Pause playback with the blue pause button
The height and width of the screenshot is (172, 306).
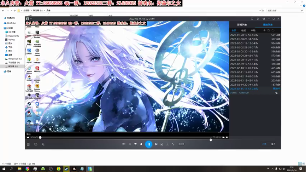pos(148,144)
